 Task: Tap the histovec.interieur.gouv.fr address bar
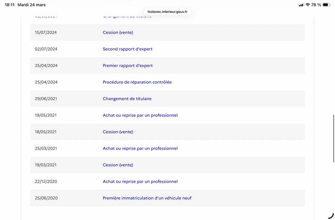(x=167, y=12)
